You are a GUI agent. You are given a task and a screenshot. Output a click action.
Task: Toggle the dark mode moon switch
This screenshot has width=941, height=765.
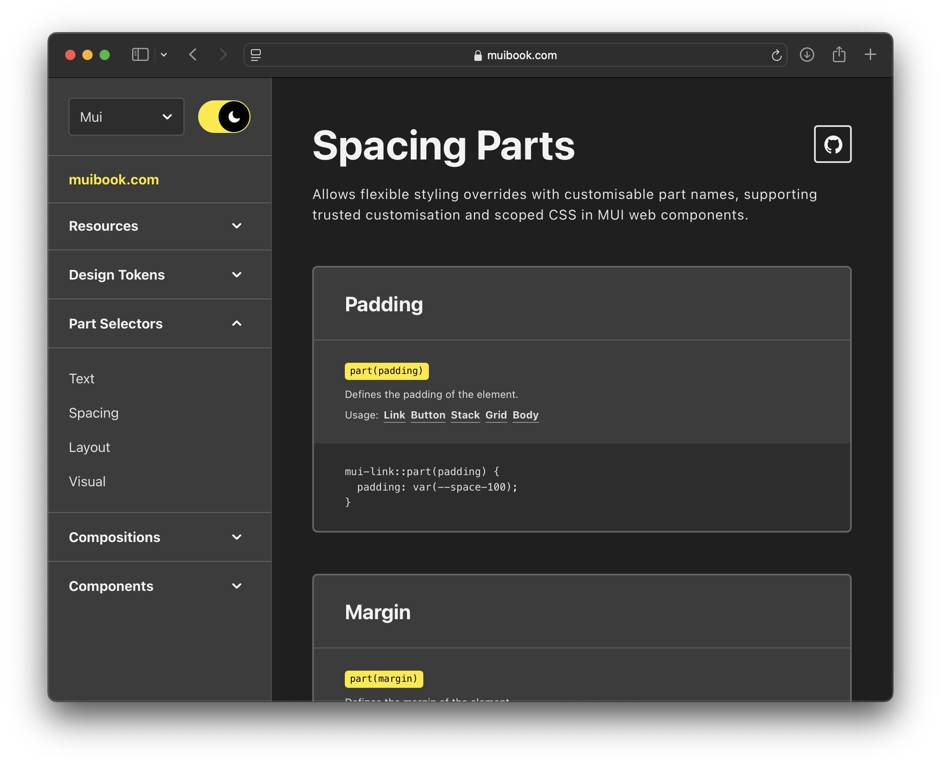pyautogui.click(x=224, y=116)
